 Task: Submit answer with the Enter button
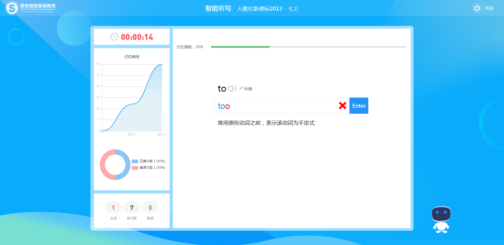(359, 106)
